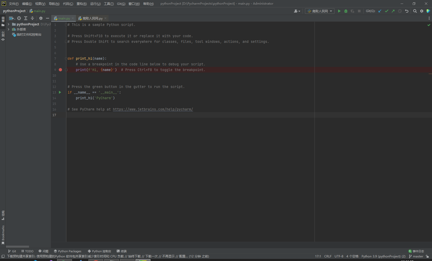The height and width of the screenshot is (261, 432).
Task: Open Search Everywhere magnifier icon
Action: (415, 11)
